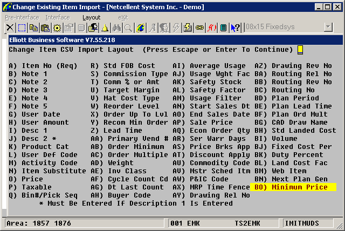Click the grayed globe icon in toolbar
Image resolution: width=345 pixels, height=231 pixels.
[164, 28]
